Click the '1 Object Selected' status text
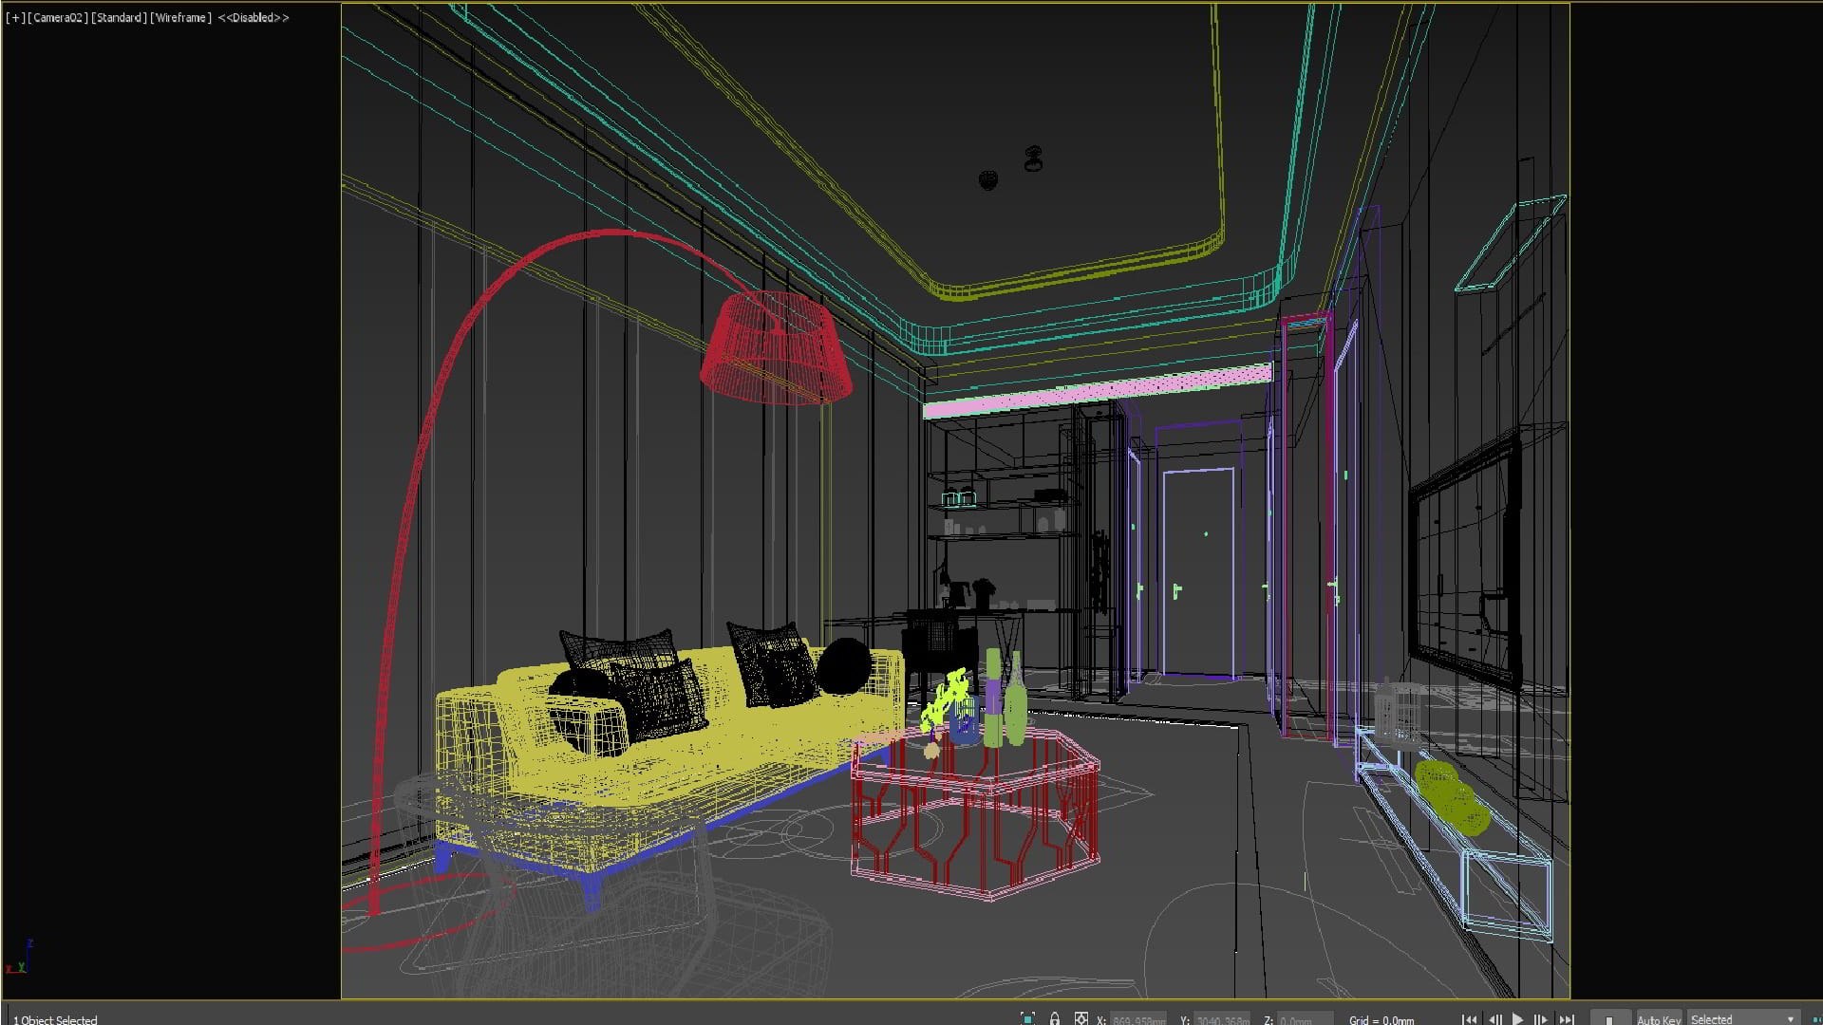 pyautogui.click(x=55, y=1019)
